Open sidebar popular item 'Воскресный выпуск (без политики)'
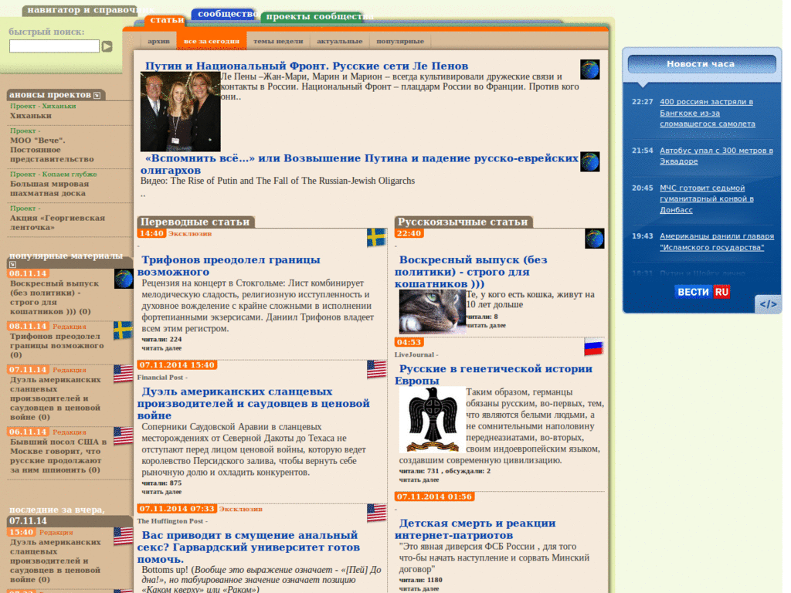Image resolution: width=791 pixels, height=593 pixels. click(55, 297)
